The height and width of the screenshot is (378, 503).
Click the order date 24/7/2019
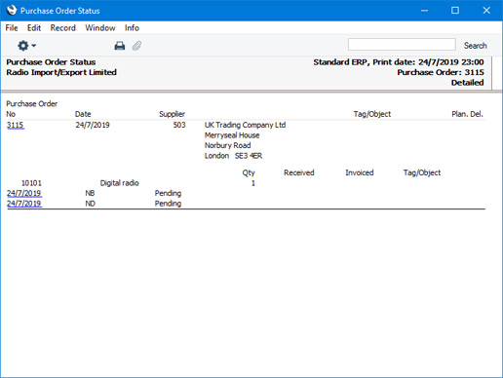pyautogui.click(x=93, y=125)
